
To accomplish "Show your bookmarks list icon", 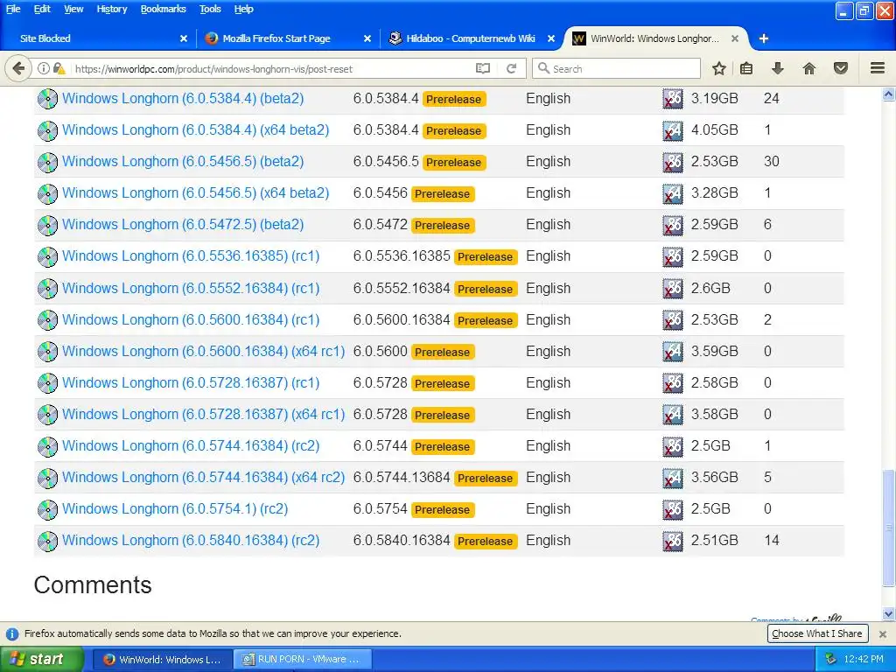I will pos(746,68).
